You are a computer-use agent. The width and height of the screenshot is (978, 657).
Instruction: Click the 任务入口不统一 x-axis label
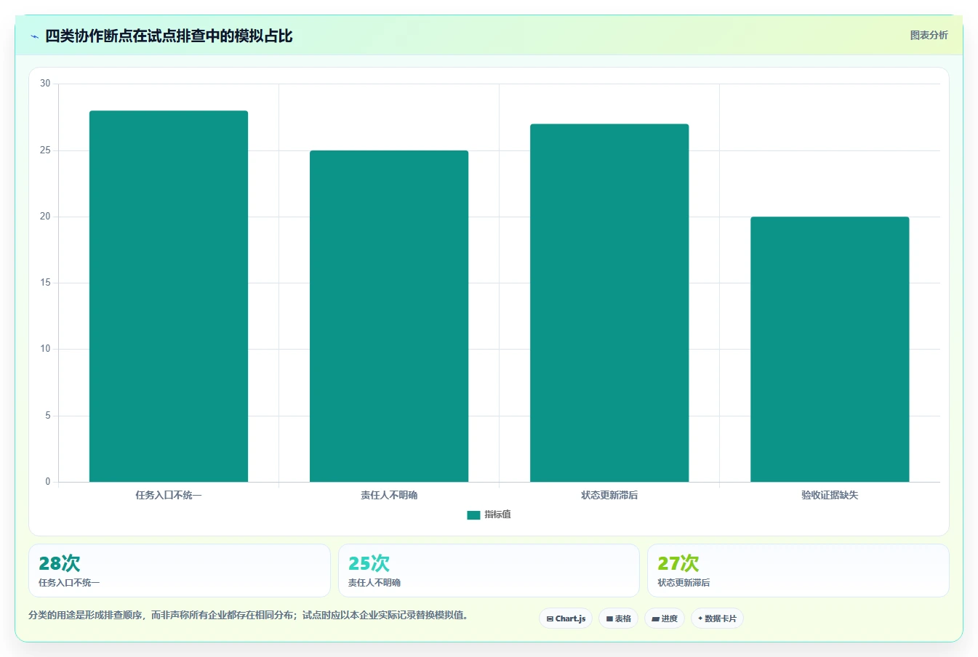point(169,495)
